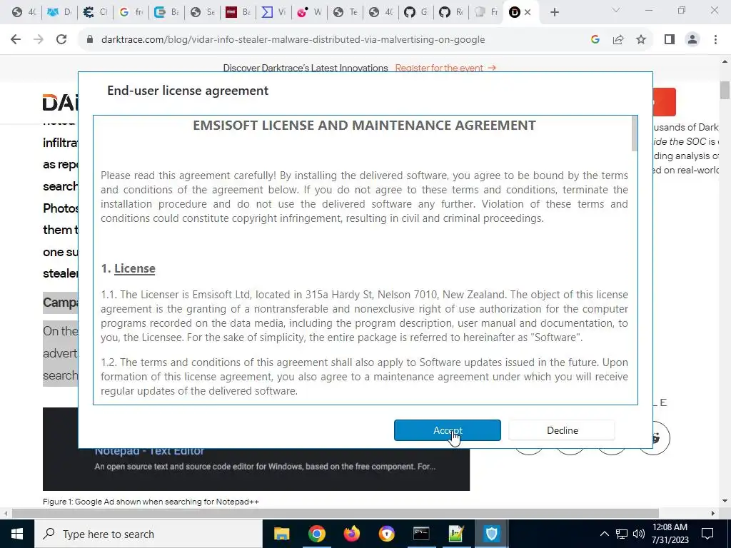Switch to the Google 'fr' search tab
731x548 pixels.
(131, 12)
